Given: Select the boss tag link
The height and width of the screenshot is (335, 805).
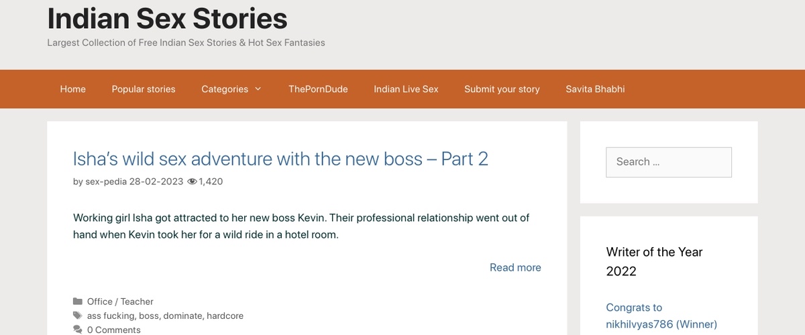Looking at the screenshot, I should pos(148,316).
